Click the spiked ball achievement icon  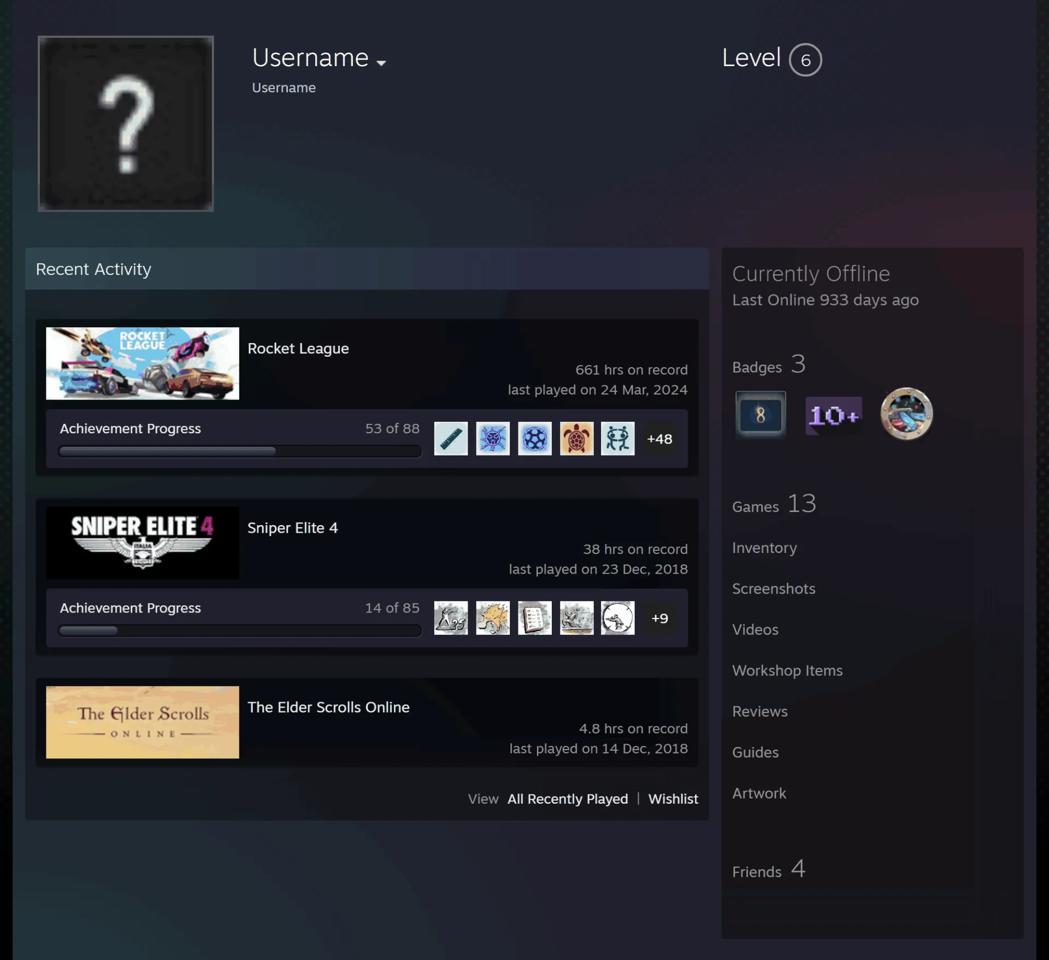pyautogui.click(x=492, y=438)
